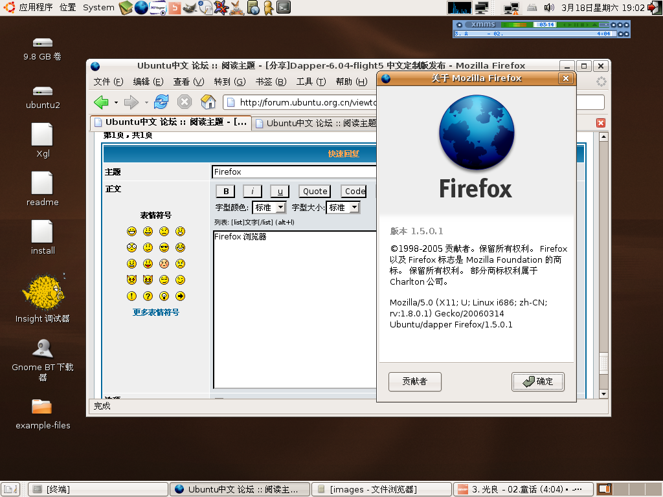This screenshot has width=663, height=497.
Task: Select the readme file on the desktop
Action: click(x=43, y=189)
